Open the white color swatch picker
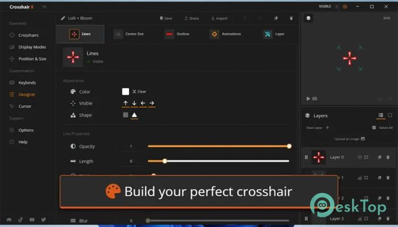The image size is (398, 227). click(126, 91)
